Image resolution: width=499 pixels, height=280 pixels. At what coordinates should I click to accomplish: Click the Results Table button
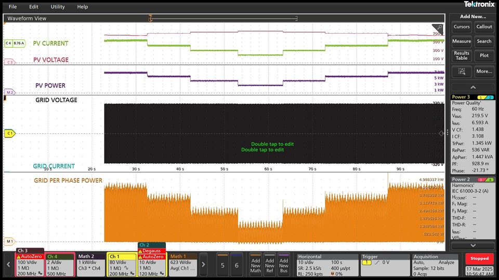[x=462, y=55]
